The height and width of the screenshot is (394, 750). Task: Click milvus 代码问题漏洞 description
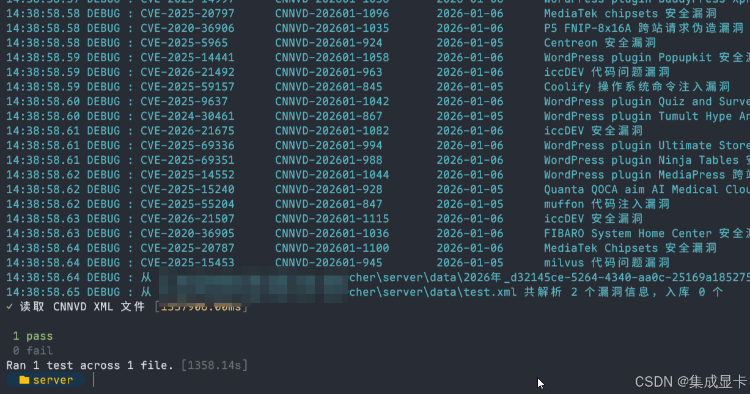(x=606, y=263)
